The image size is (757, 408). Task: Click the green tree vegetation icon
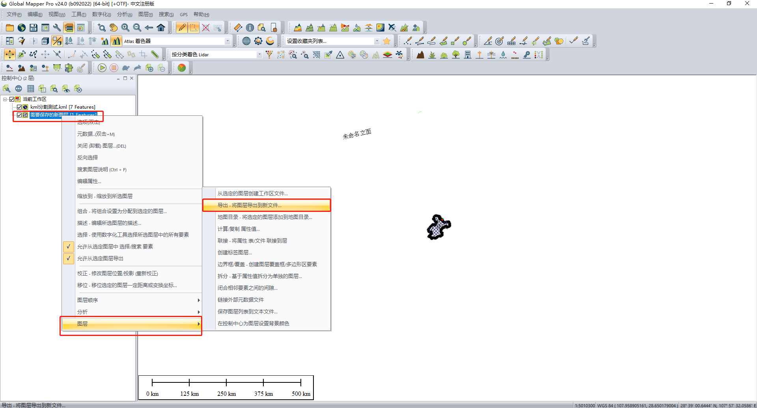[456, 55]
